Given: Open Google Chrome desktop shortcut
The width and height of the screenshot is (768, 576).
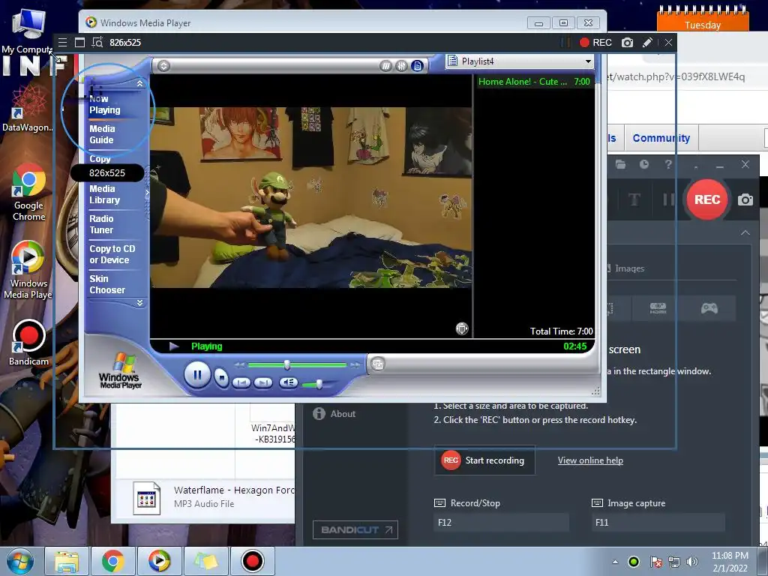Looking at the screenshot, I should [x=28, y=193].
